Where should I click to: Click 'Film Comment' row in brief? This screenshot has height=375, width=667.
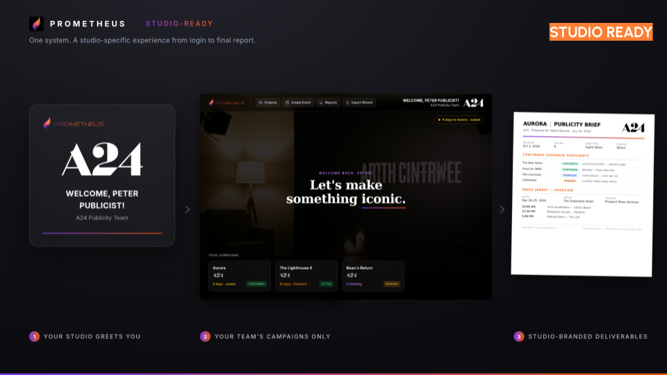point(583,175)
